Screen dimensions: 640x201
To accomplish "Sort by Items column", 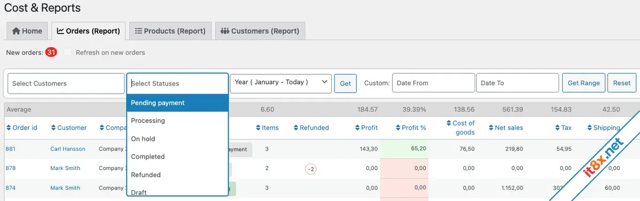I will click(x=267, y=128).
